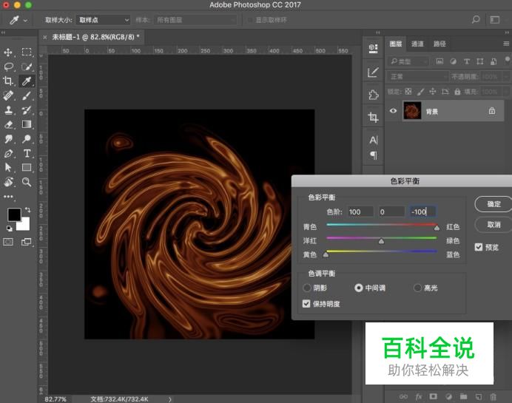Viewport: 512px width, 403px height.
Task: Expand the collapsed panel dock arrows
Action: click(x=378, y=33)
